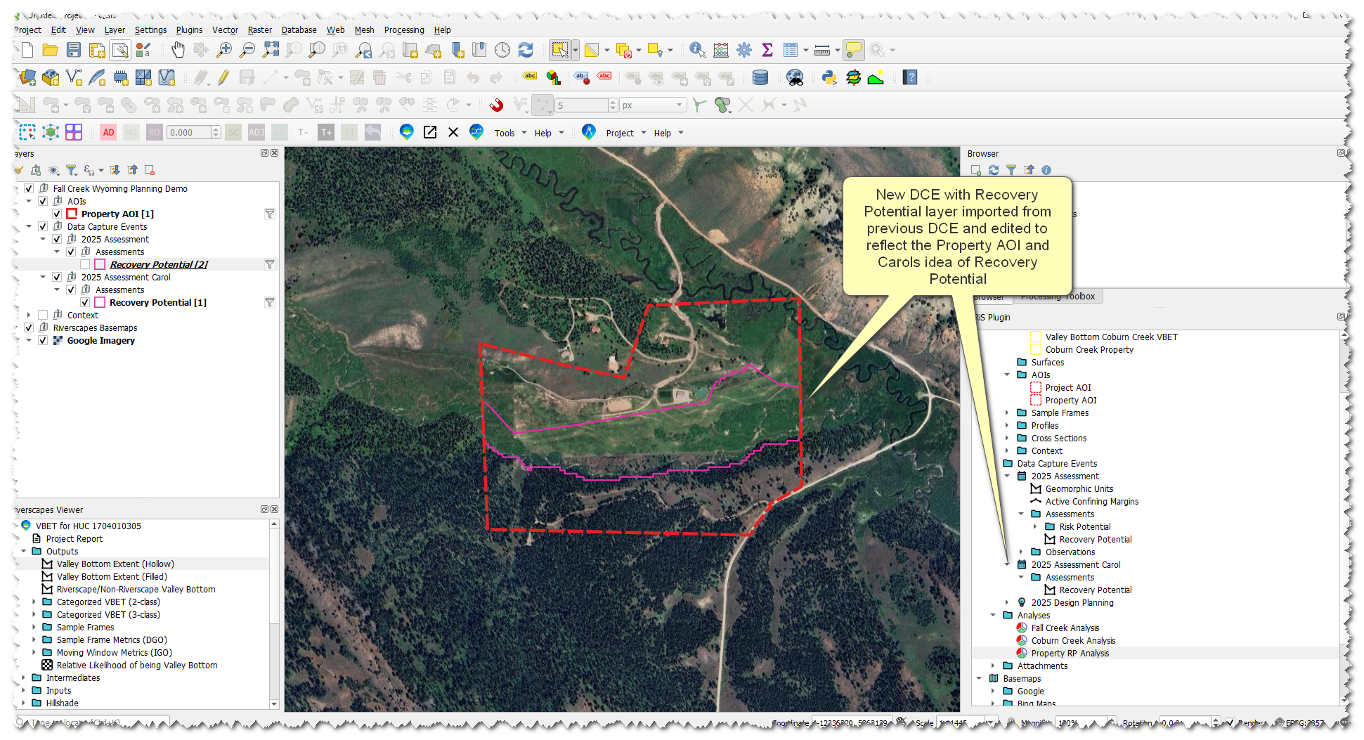Screen dimensions: 1364x740
Task: Expand Categorized VBET (2-class) folder
Action: (x=34, y=602)
